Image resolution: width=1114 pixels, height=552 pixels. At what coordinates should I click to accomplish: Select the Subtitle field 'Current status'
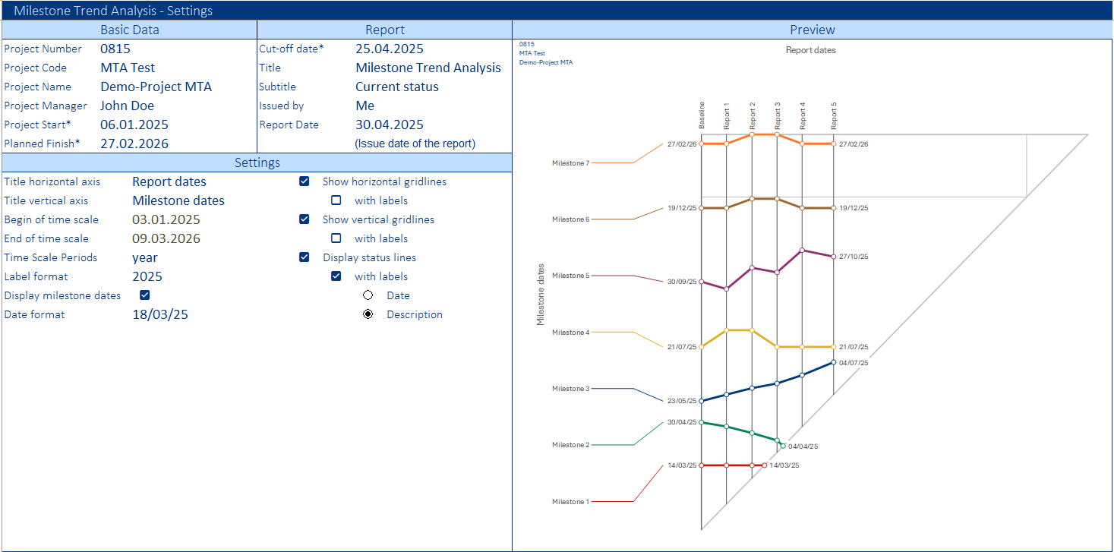(397, 87)
